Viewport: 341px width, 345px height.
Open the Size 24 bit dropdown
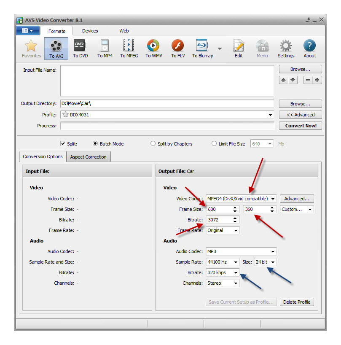(265, 262)
